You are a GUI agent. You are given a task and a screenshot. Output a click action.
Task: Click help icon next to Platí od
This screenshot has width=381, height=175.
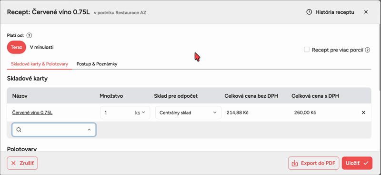[x=29, y=36]
